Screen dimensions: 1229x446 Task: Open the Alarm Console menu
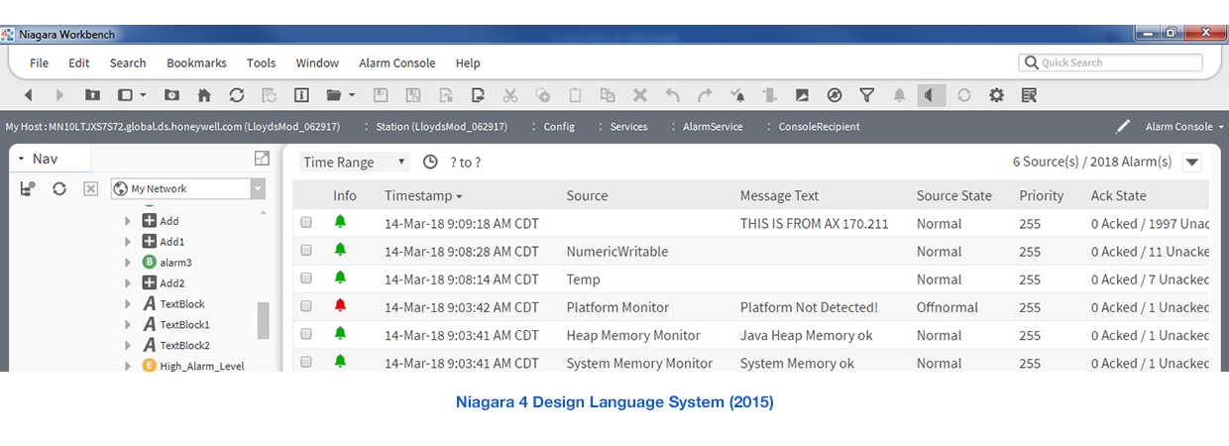397,62
